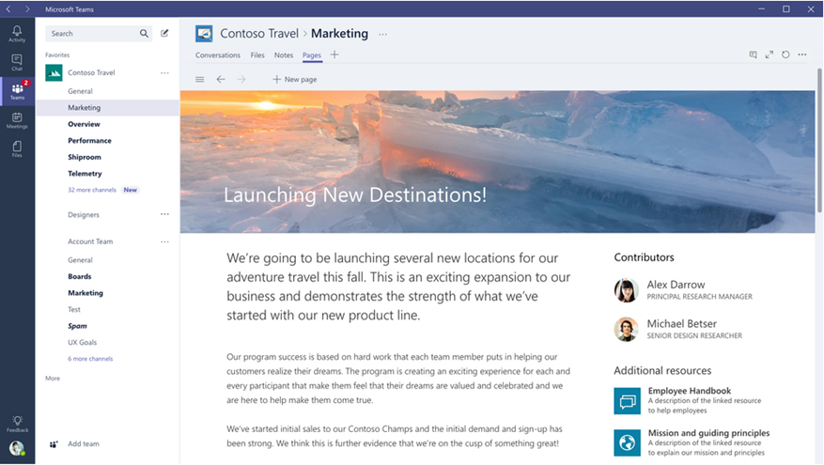The image size is (824, 465).
Task: Add a new tab with plus icon
Action: point(334,54)
